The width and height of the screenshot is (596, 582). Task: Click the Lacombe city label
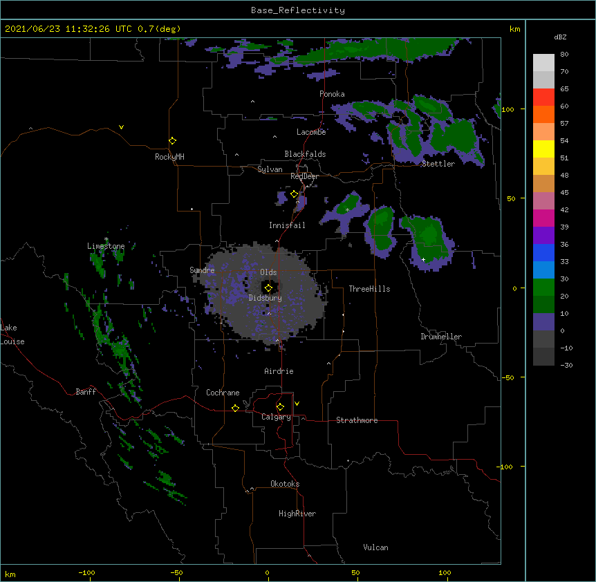[311, 132]
